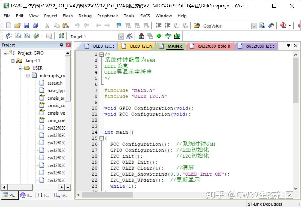
Task: Click ST-Link Debugger status bar text
Action: coord(265,204)
